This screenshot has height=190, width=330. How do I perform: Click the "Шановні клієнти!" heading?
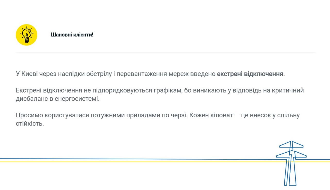(72, 35)
